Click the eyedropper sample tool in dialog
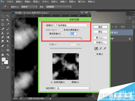Viewport: 135px width, 101px height. (96, 49)
